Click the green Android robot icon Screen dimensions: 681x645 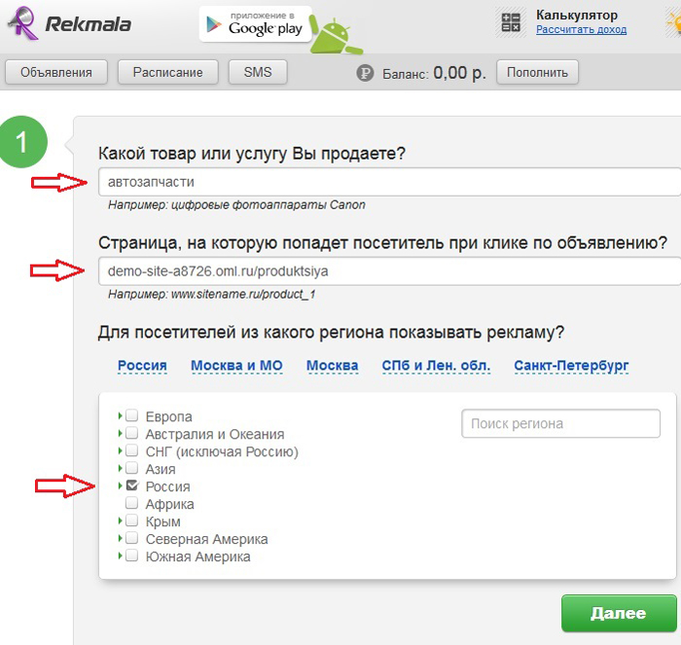point(336,35)
